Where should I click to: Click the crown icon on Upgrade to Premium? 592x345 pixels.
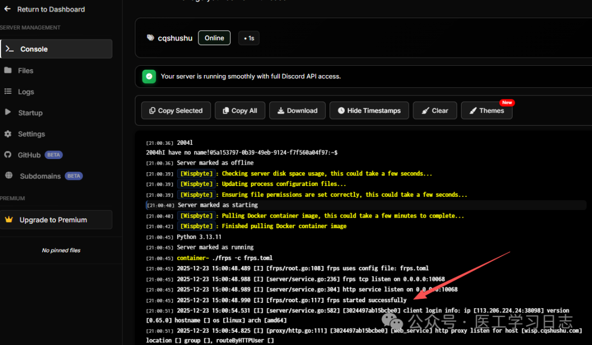(x=9, y=219)
